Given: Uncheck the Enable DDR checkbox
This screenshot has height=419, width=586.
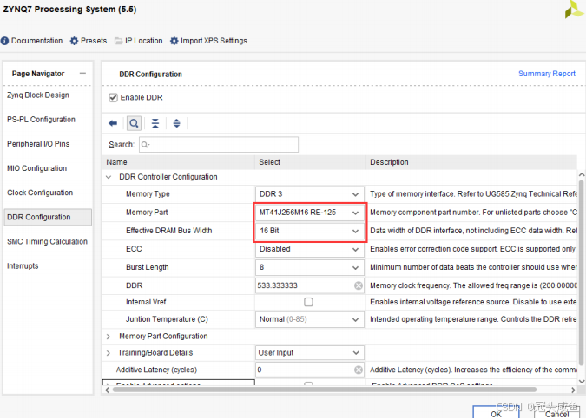Looking at the screenshot, I should click(114, 98).
